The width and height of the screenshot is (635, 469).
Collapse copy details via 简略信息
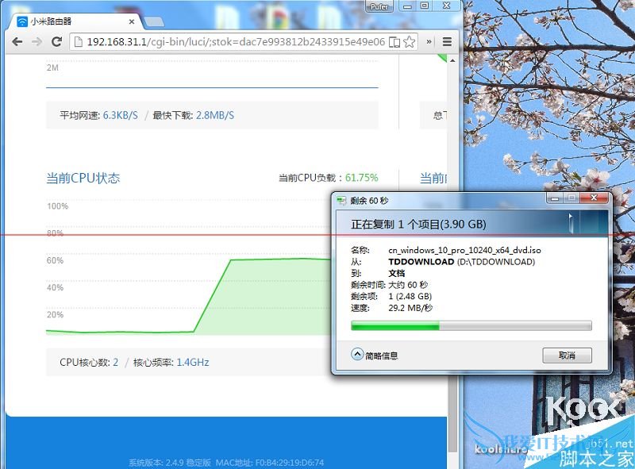(374, 356)
